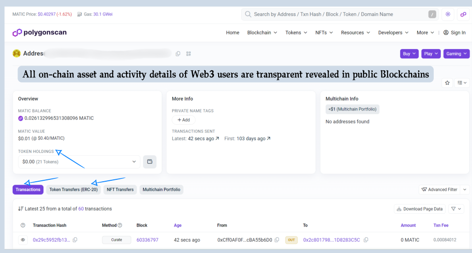Image resolution: width=472 pixels, height=253 pixels.
Task: Click the From address 0xCff0AF0F...cBA55b6D0
Action: coord(244,240)
